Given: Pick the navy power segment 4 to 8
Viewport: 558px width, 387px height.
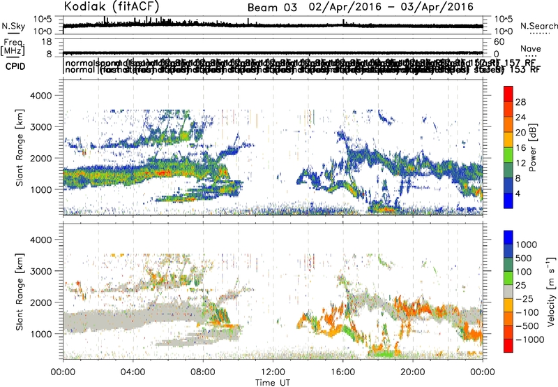Looking at the screenshot, I should tap(508, 185).
